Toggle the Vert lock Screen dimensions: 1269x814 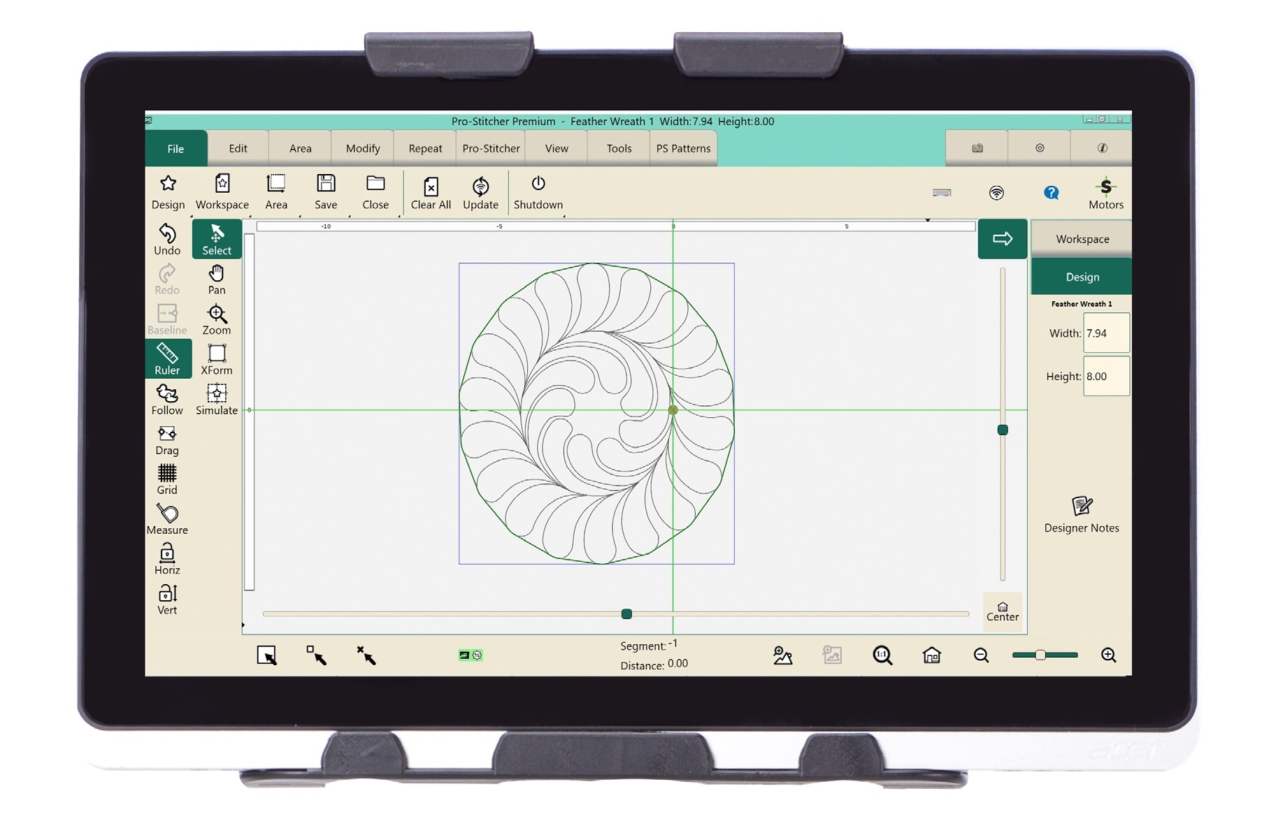pos(167,598)
